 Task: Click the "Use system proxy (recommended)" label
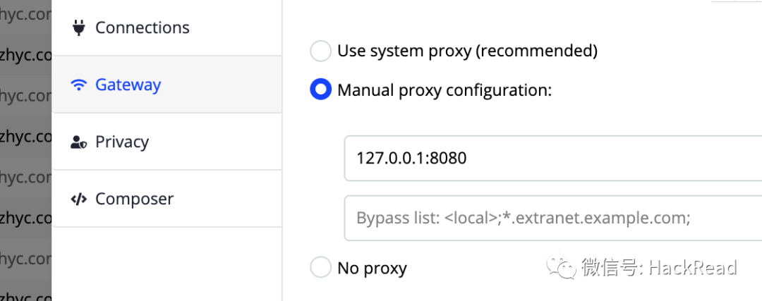[x=467, y=51]
